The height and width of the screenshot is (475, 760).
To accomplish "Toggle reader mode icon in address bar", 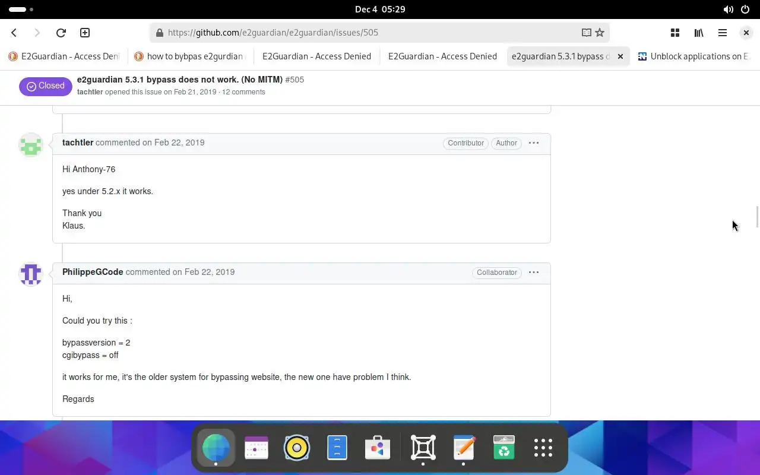I will tap(586, 33).
